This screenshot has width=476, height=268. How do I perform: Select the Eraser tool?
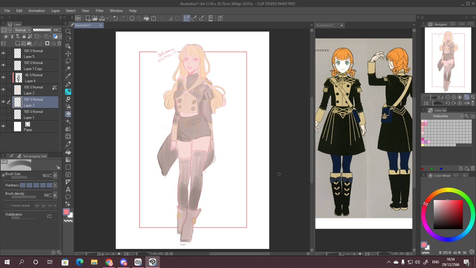point(68,114)
